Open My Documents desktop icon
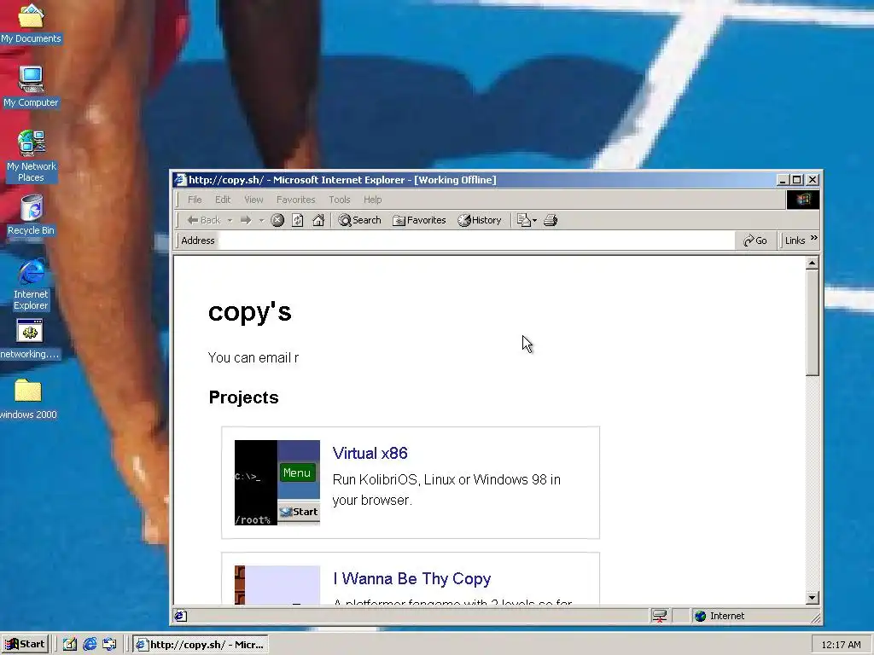Screen dimensions: 874x655 coord(31,23)
